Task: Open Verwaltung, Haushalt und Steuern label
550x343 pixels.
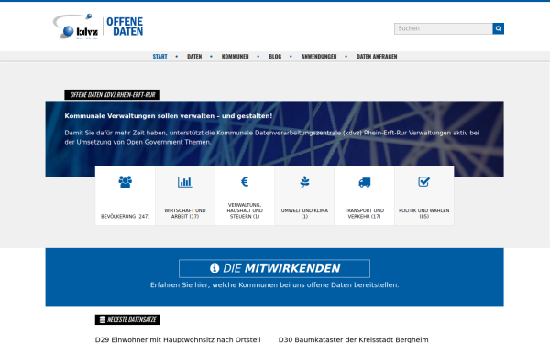Action: click(245, 210)
